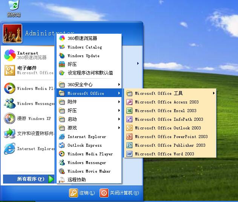This screenshot has height=202, width=238.
Task: Select the 启动 folder entry
Action: (89, 119)
